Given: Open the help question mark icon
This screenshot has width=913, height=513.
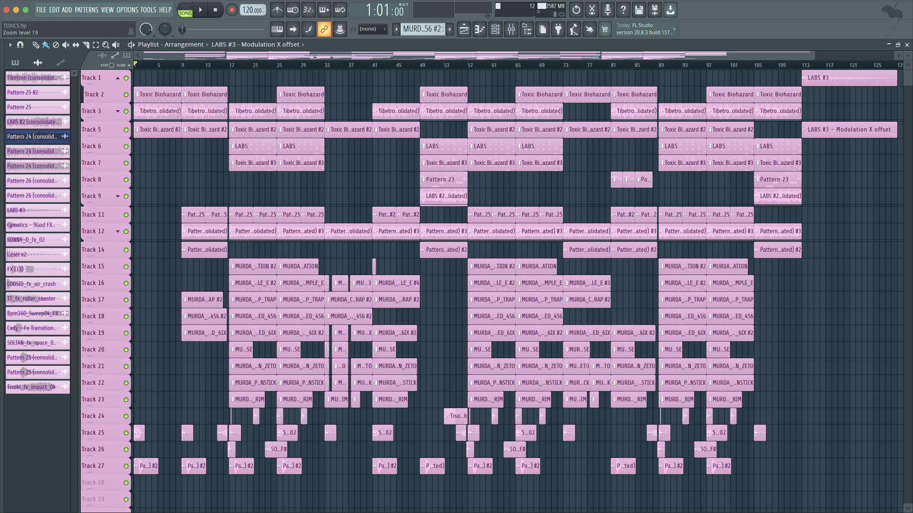Looking at the screenshot, I should tap(623, 9).
